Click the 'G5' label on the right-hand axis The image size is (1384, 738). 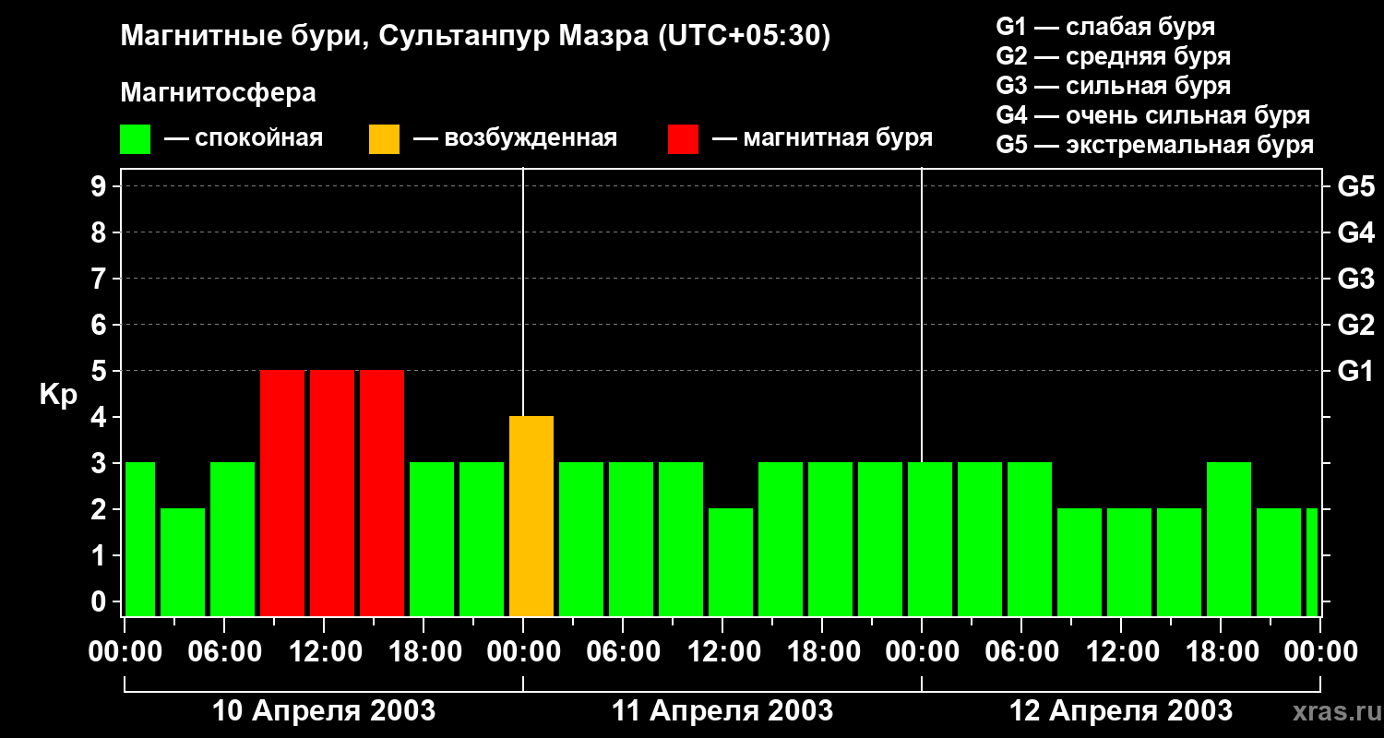1356,186
